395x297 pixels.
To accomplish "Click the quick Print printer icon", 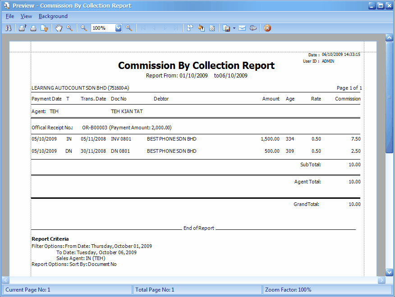I will [33, 28].
